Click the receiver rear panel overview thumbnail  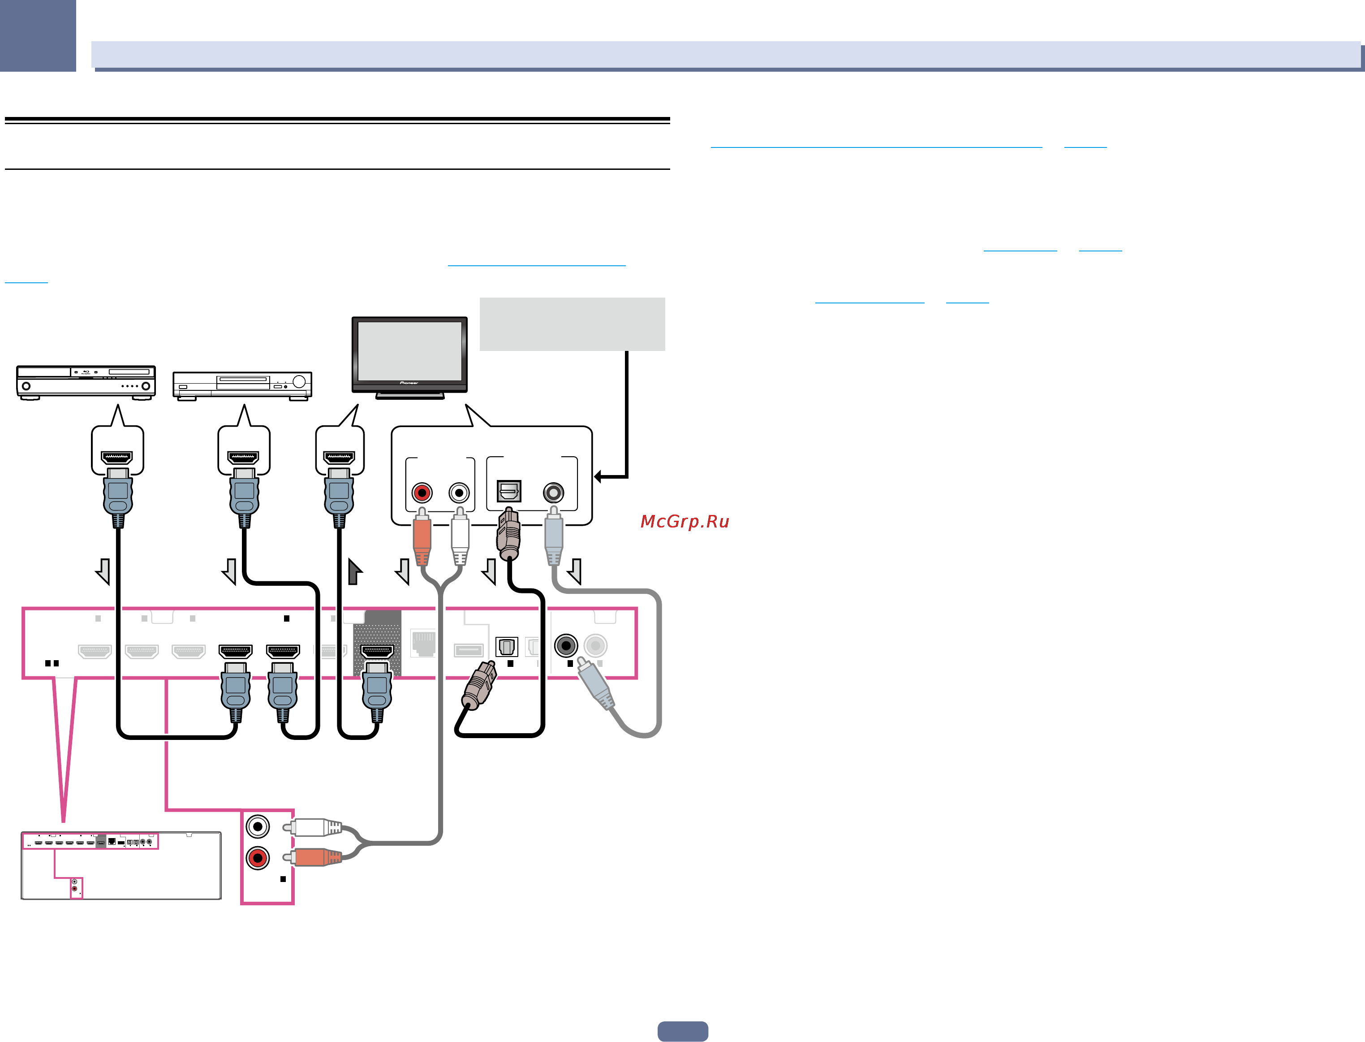pyautogui.click(x=121, y=866)
